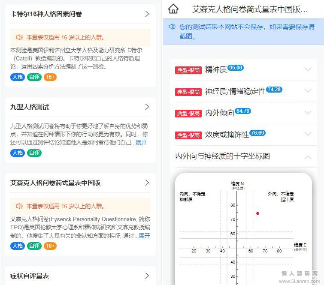Click the home icon in header

173,9
